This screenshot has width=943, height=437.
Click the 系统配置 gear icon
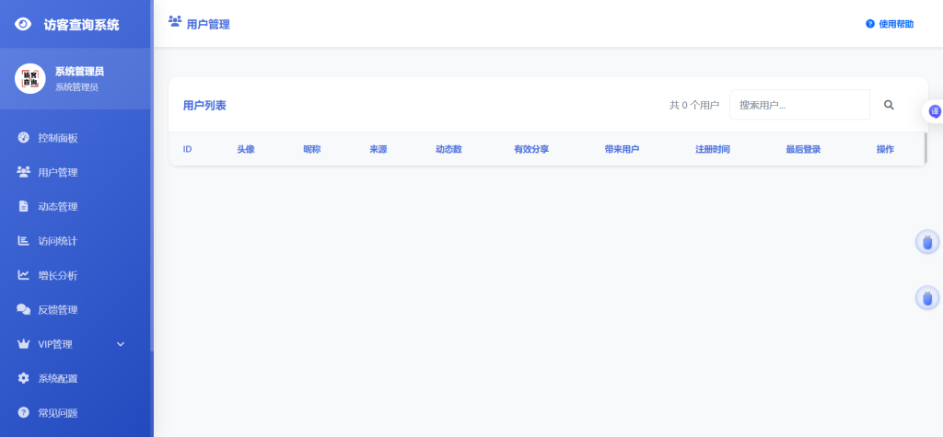pyautogui.click(x=23, y=379)
